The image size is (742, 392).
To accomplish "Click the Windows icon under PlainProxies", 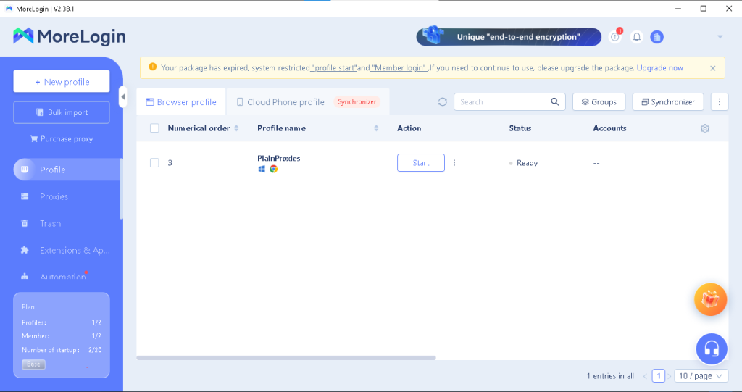I will coord(262,169).
